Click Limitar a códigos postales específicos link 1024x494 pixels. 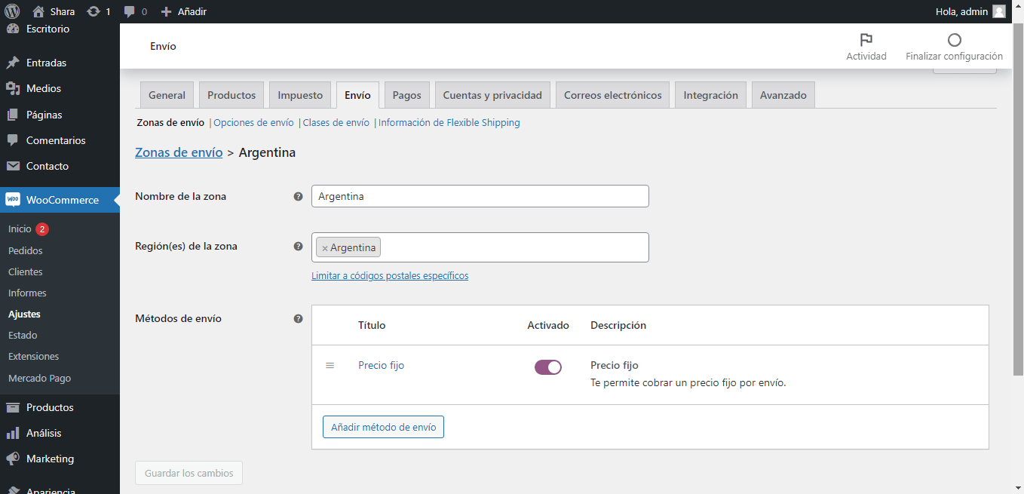[390, 276]
